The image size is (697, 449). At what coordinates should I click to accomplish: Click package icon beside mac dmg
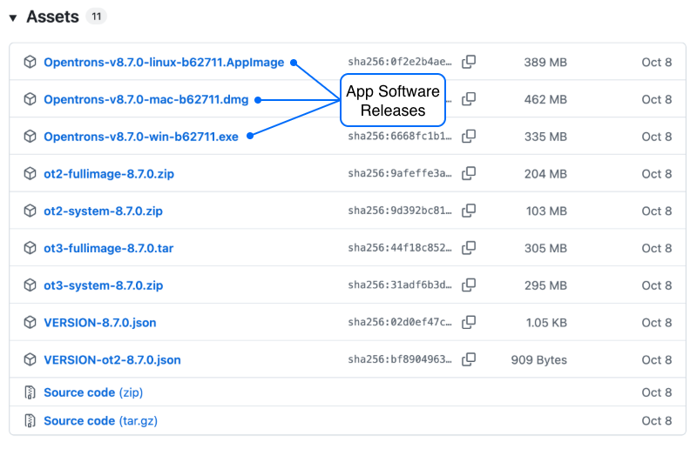tap(30, 99)
